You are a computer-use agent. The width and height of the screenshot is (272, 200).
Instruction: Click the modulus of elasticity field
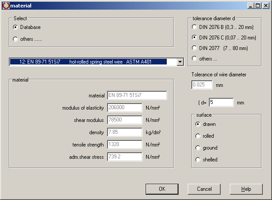pyautogui.click(x=125, y=108)
